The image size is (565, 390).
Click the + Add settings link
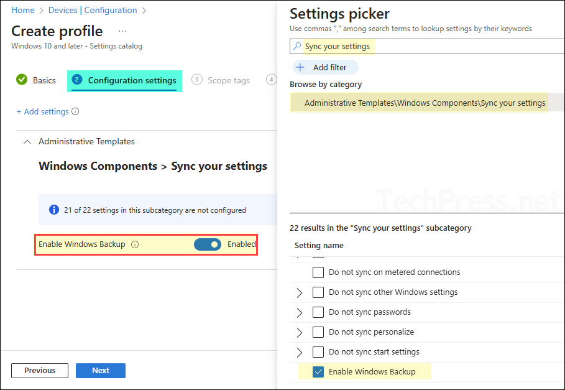pos(42,112)
